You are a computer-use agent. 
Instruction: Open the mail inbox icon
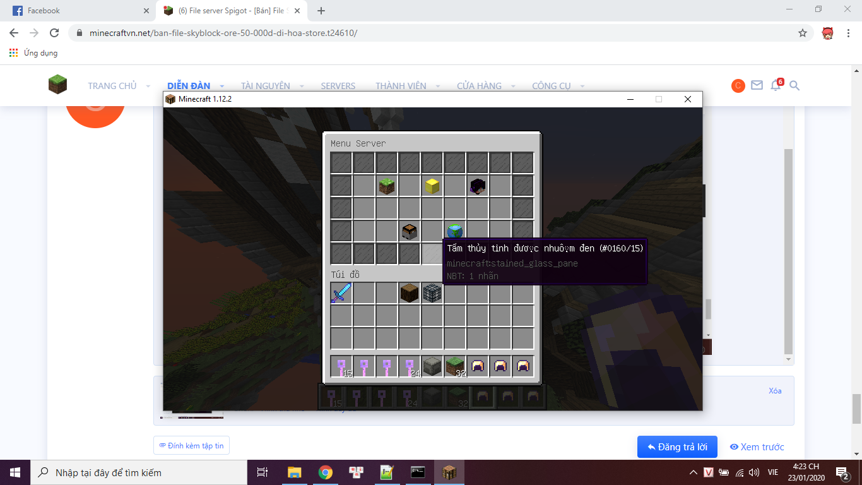click(757, 85)
